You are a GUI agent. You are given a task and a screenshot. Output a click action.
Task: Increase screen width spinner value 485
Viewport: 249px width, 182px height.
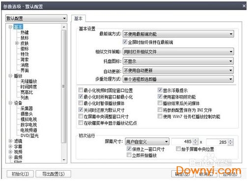(195, 140)
